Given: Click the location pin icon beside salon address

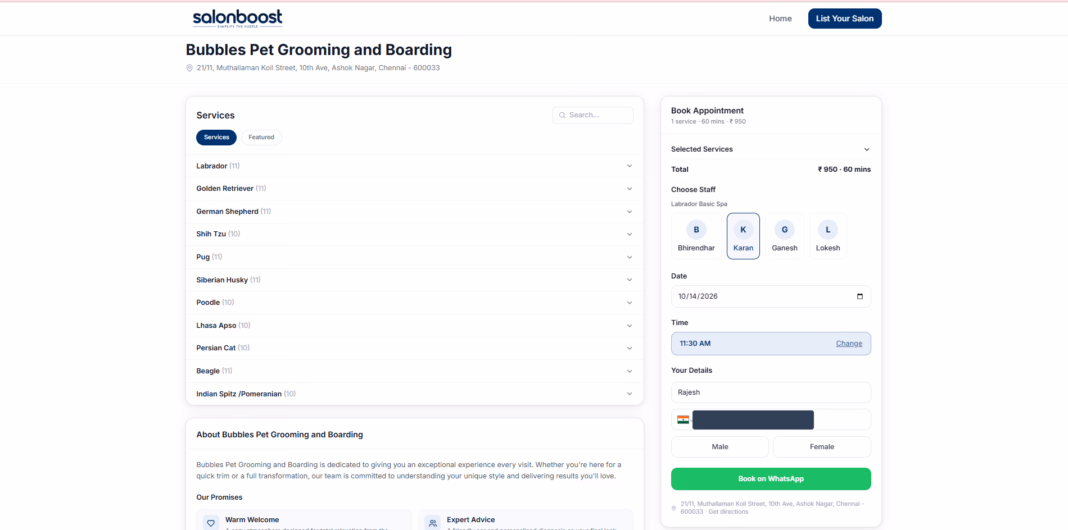Looking at the screenshot, I should 189,68.
